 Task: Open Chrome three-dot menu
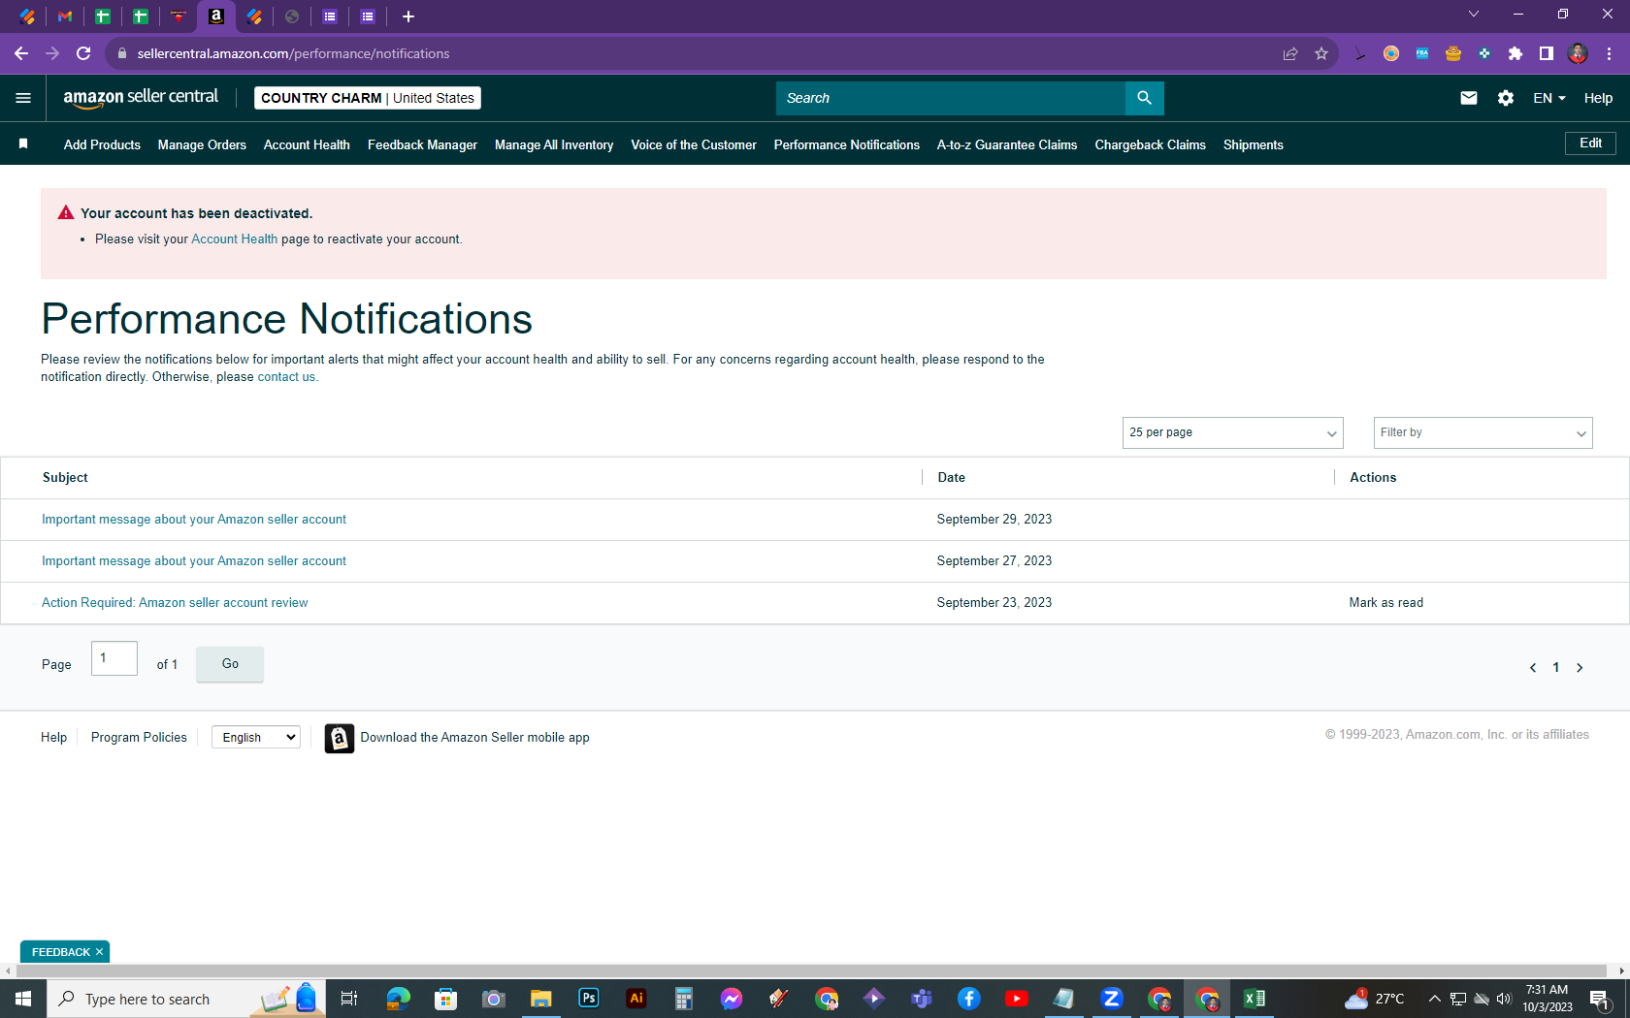pyautogui.click(x=1609, y=53)
